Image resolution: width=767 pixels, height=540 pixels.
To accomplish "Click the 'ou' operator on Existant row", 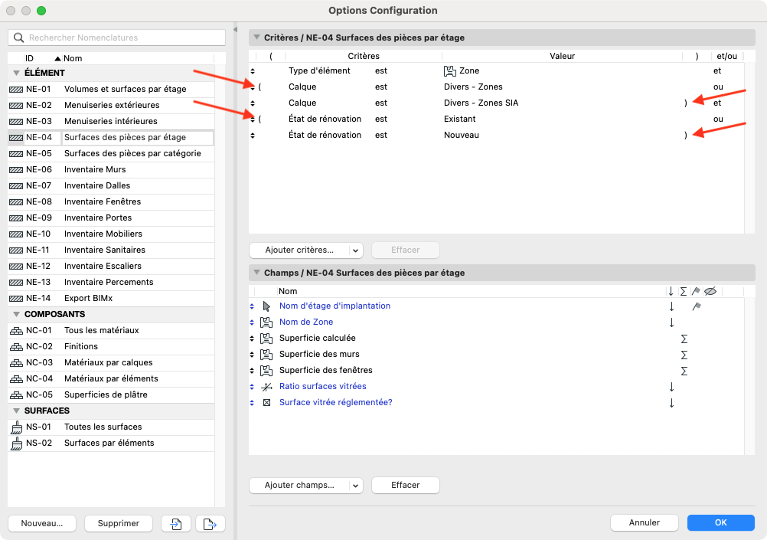I will [x=718, y=119].
